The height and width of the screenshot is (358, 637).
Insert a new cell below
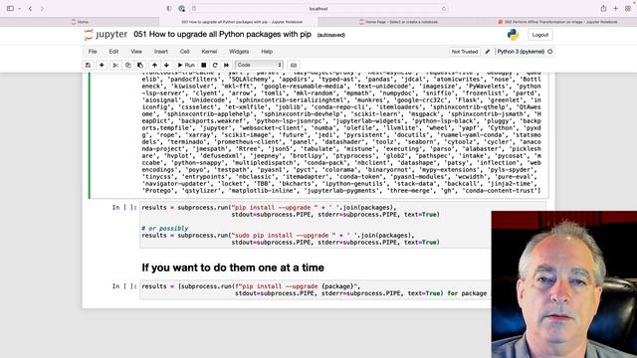point(102,65)
